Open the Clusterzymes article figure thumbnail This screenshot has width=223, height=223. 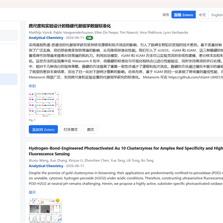coord(45,211)
